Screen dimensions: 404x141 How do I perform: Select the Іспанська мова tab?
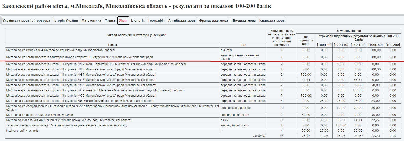click(272, 21)
